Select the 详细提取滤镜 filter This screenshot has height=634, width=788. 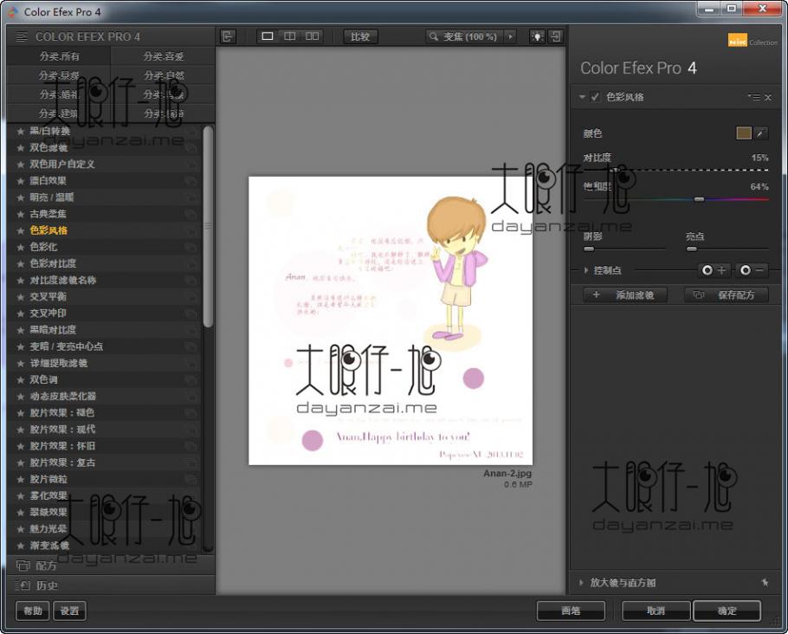pos(106,364)
